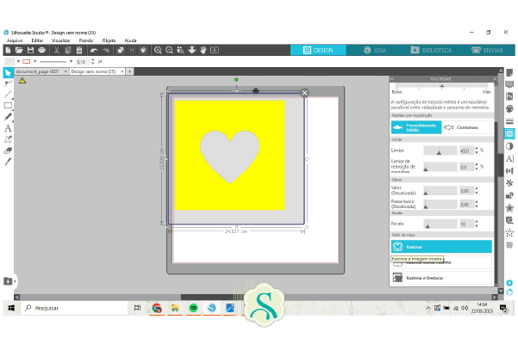This screenshot has height=344, width=518.
Task: Switch to the LOJA tab
Action: tap(375, 50)
